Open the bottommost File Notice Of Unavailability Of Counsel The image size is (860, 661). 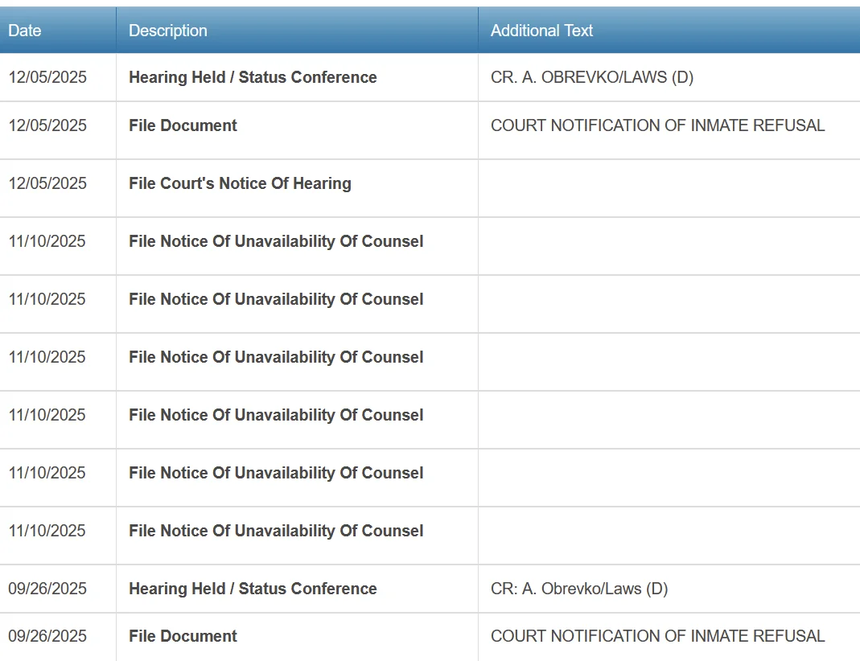276,531
